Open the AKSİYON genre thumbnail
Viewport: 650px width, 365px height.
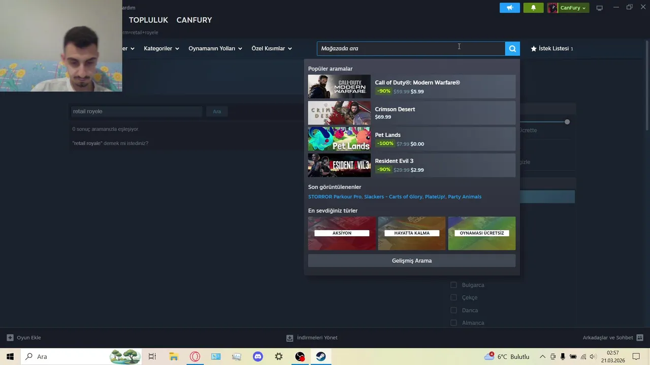[342, 233]
